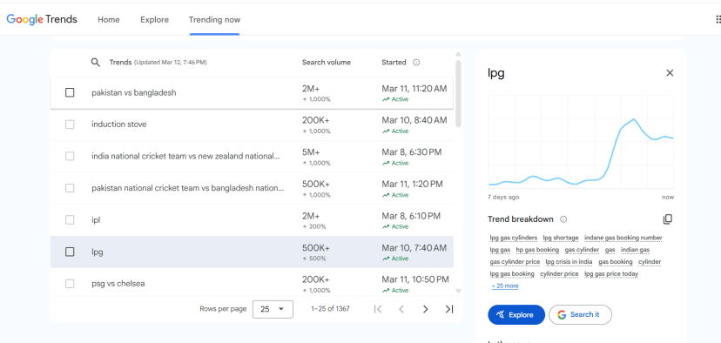
Task: Open the Google apps grid icon
Action: 718,19
